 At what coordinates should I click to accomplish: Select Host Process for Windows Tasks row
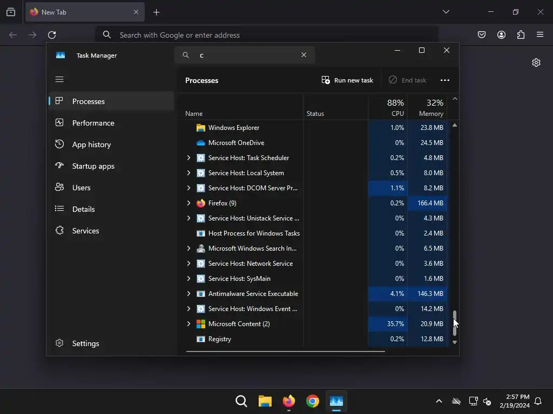313,233
